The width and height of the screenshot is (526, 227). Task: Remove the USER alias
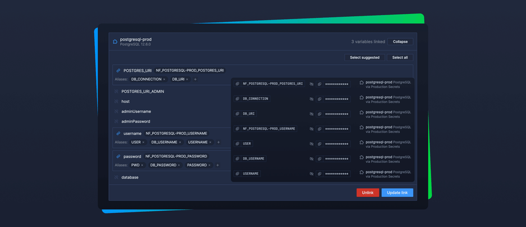click(143, 142)
